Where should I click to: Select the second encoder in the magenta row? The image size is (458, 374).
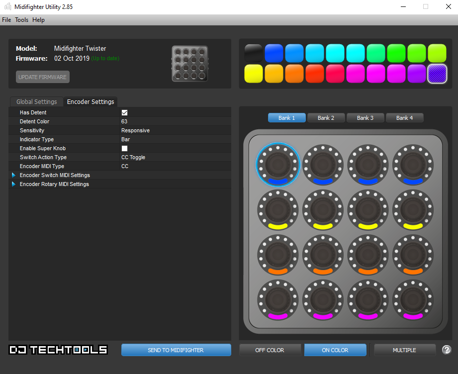pos(323,300)
